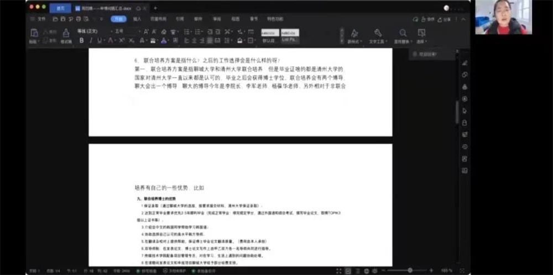This screenshot has height=275, width=553.
Task: Toggle bold formatting with the B button
Action: click(x=82, y=41)
